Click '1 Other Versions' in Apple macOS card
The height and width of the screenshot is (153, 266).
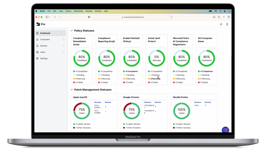[82, 128]
